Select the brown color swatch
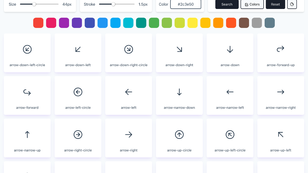 (244, 23)
